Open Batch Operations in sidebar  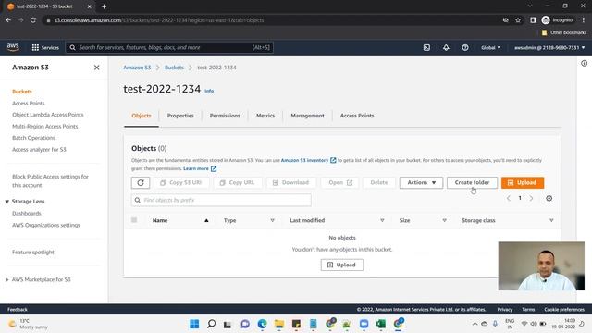click(33, 138)
